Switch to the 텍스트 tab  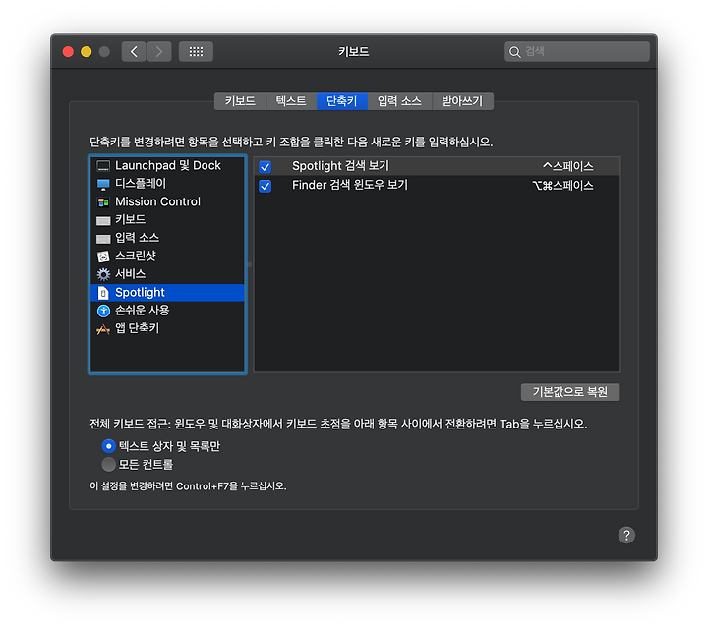tap(291, 101)
